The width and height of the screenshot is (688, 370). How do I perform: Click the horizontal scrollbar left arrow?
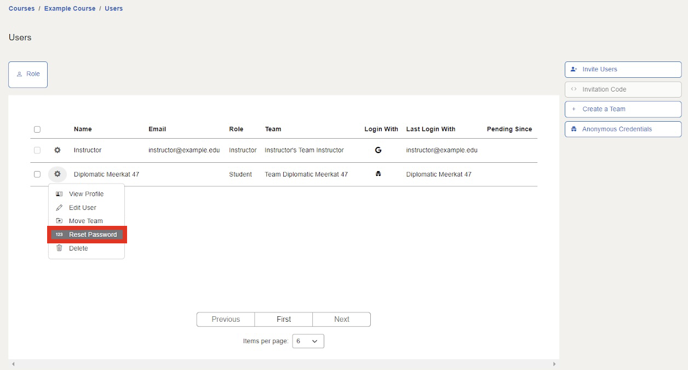tap(13, 364)
